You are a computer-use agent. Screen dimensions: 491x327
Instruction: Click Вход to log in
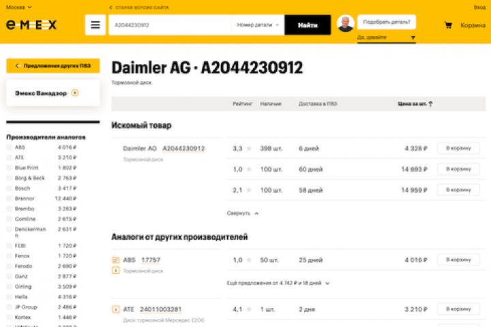click(479, 7)
